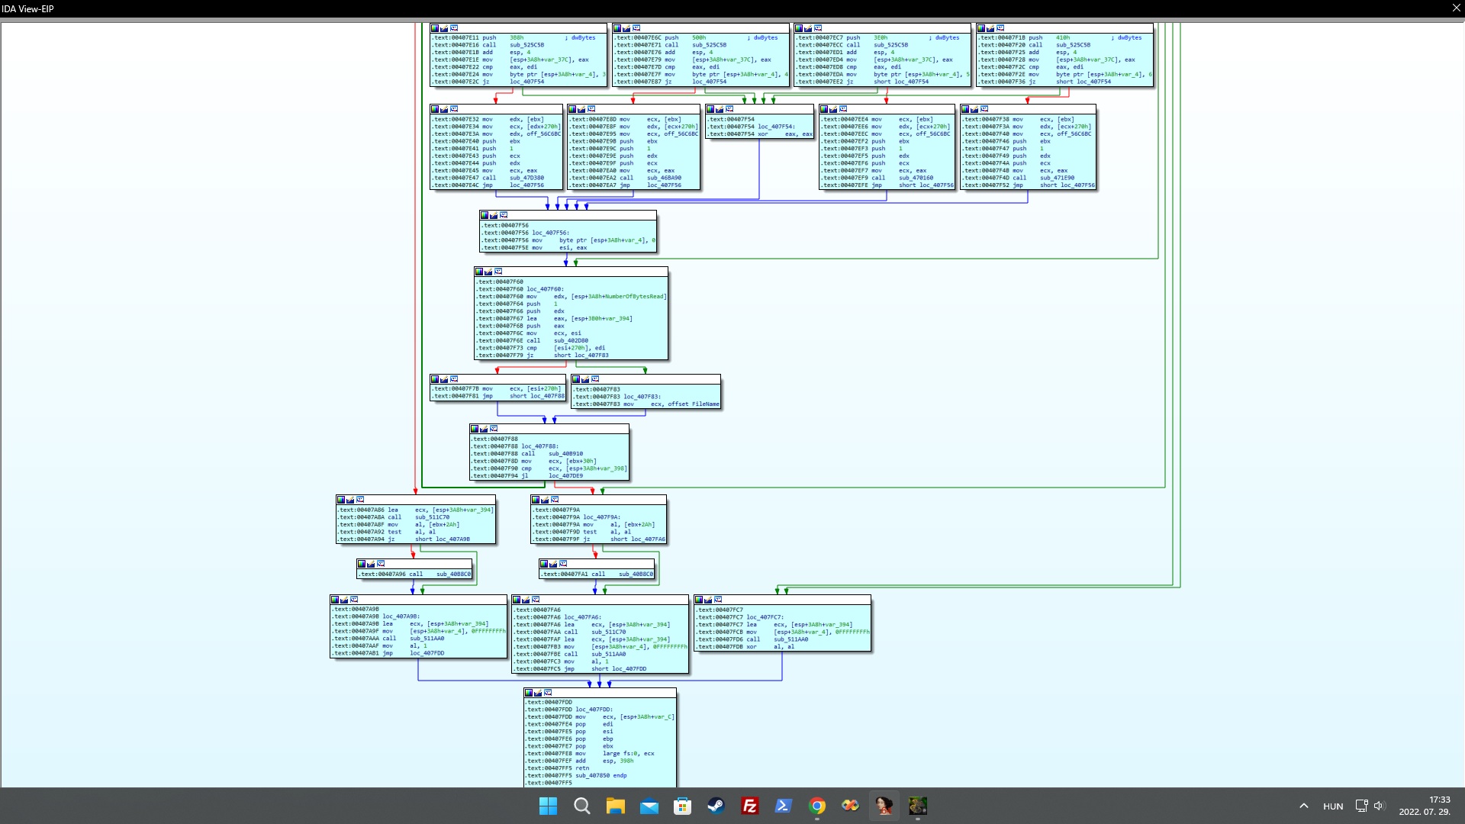
Task: Open the clock and date panel
Action: tap(1424, 806)
